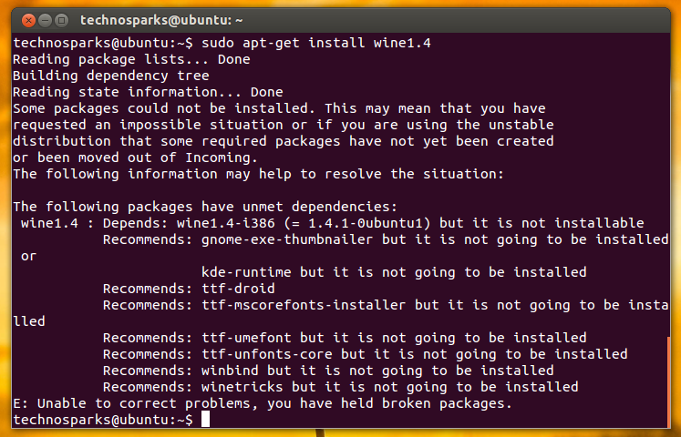Viewport: 681px width, 437px height.
Task: Click the 'ttf-unfonts-core' package name
Action: [x=267, y=354]
